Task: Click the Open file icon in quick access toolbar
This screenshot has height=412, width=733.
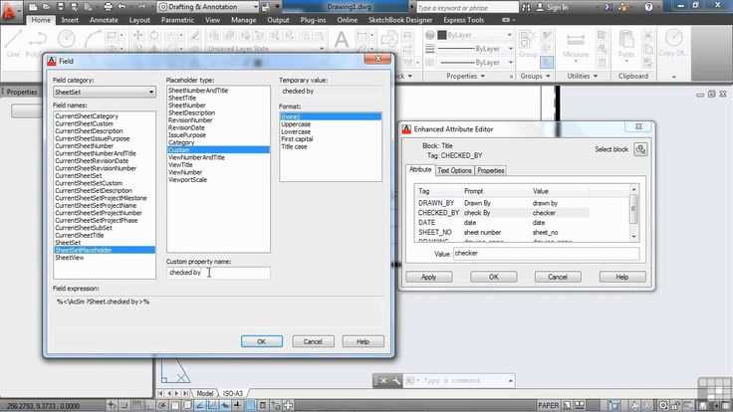Action: click(x=46, y=7)
